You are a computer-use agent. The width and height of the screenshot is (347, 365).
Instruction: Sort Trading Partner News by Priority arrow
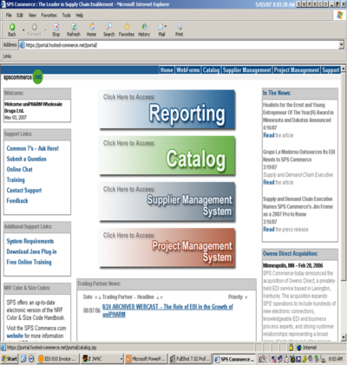coord(246,297)
